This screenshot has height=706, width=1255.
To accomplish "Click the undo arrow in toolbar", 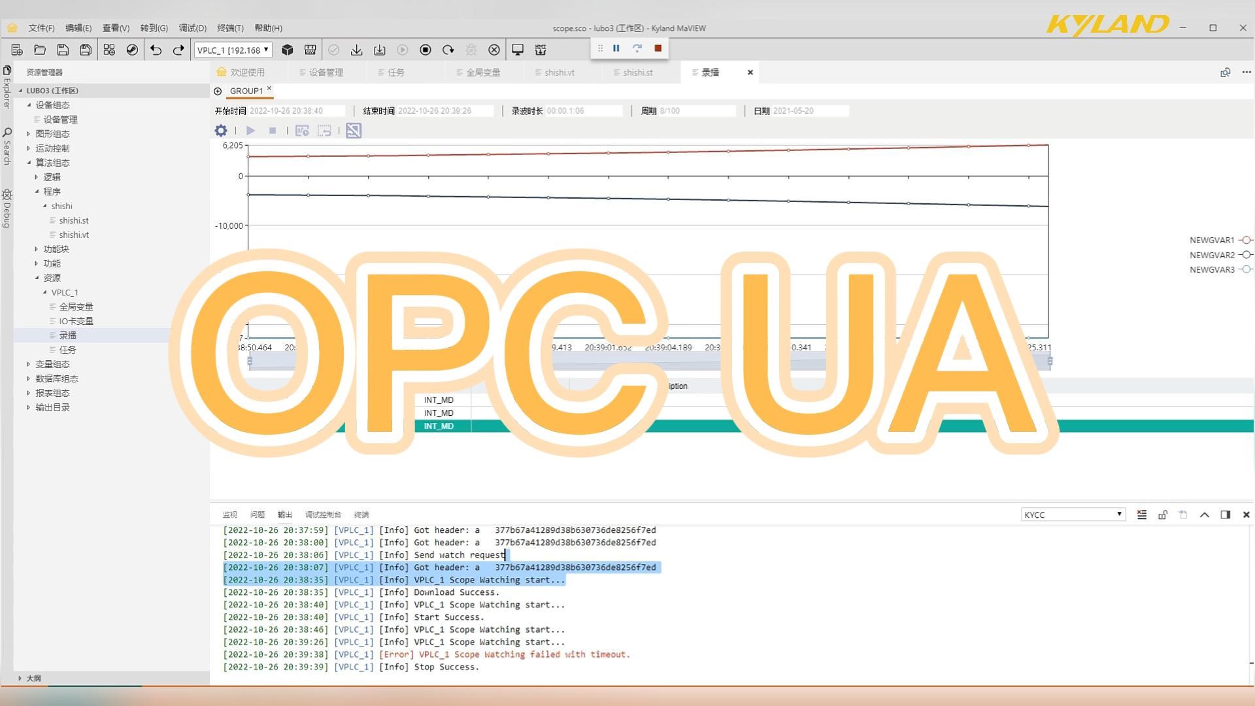I will 156,50.
